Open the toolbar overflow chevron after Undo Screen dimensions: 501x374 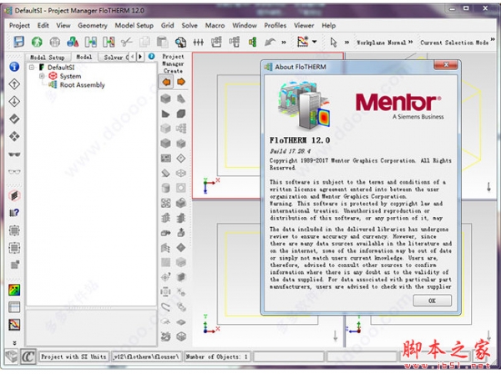pyautogui.click(x=284, y=43)
